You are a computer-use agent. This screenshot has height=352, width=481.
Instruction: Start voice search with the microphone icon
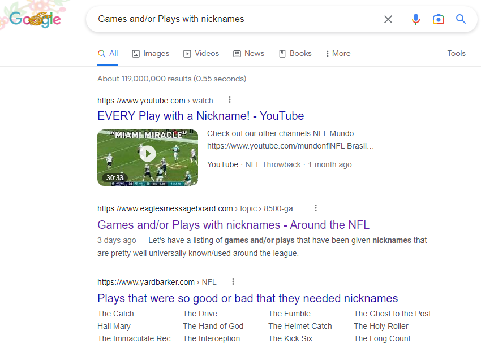[x=416, y=19]
